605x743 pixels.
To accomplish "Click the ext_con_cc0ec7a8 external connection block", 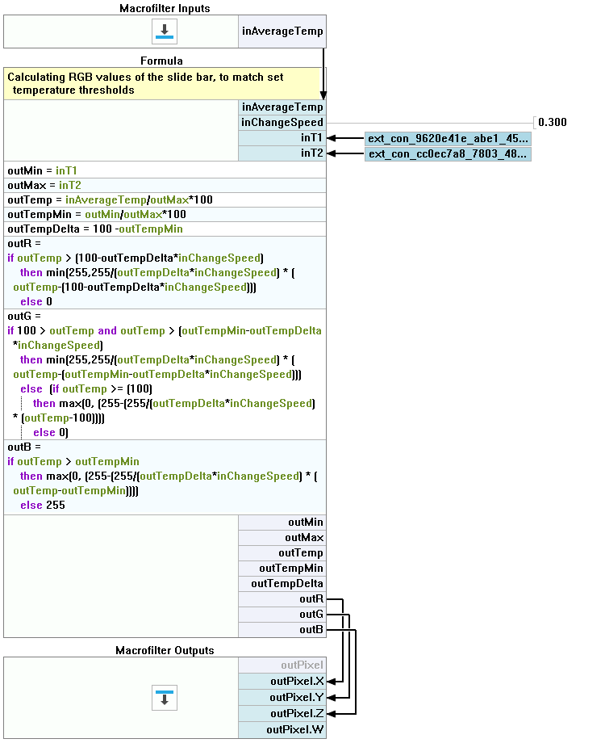I will coord(448,153).
